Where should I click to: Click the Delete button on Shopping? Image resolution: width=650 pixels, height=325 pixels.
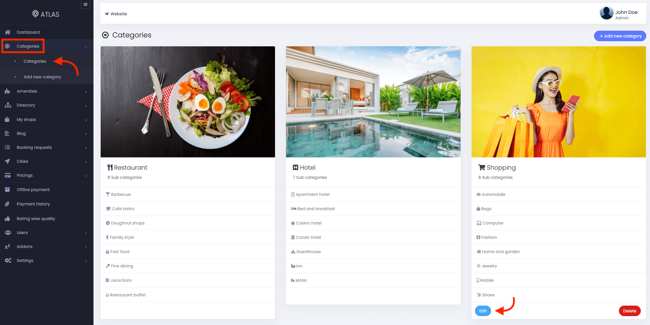point(630,311)
